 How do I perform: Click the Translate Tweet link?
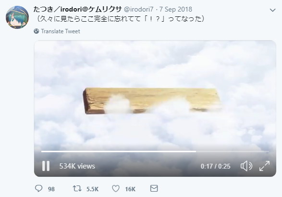pos(61,31)
